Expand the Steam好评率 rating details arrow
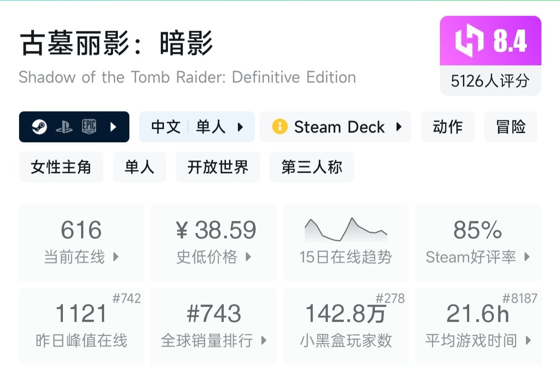The image size is (560, 372). [527, 257]
